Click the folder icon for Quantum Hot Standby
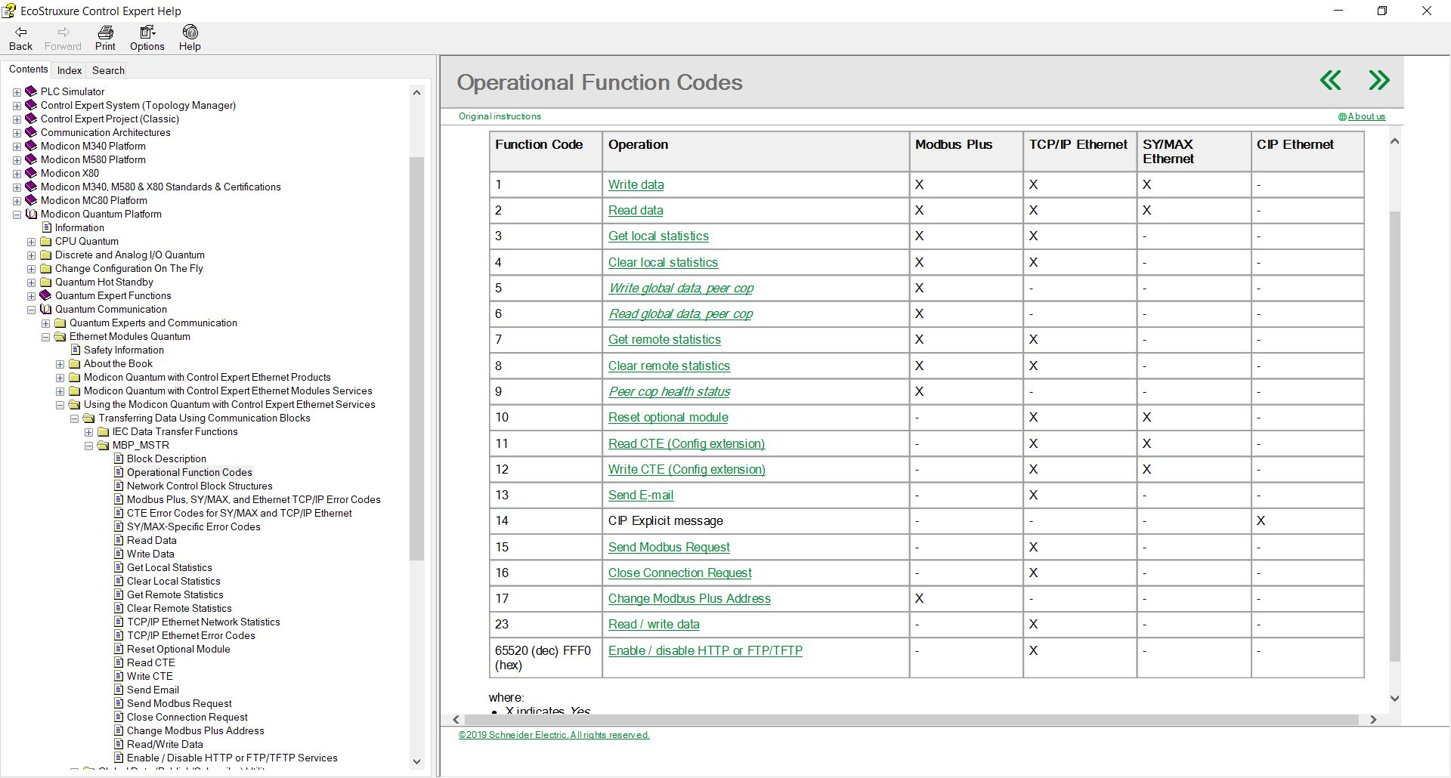The width and height of the screenshot is (1451, 778). pos(45,282)
